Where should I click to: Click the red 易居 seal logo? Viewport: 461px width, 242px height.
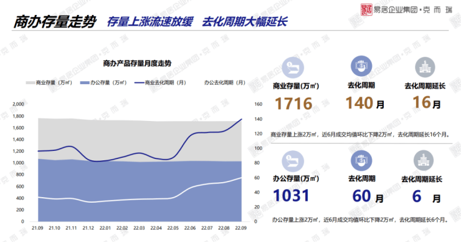click(366, 9)
